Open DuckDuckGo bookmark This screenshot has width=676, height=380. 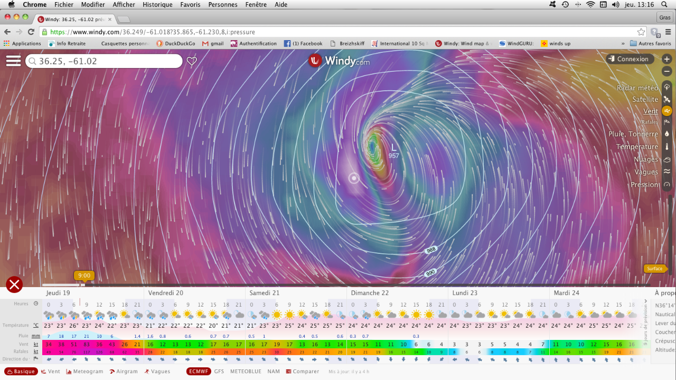[175, 43]
